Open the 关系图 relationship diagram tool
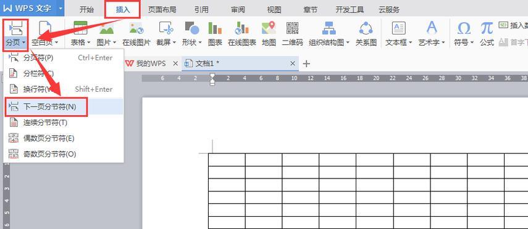The image size is (528, 229). [x=366, y=28]
